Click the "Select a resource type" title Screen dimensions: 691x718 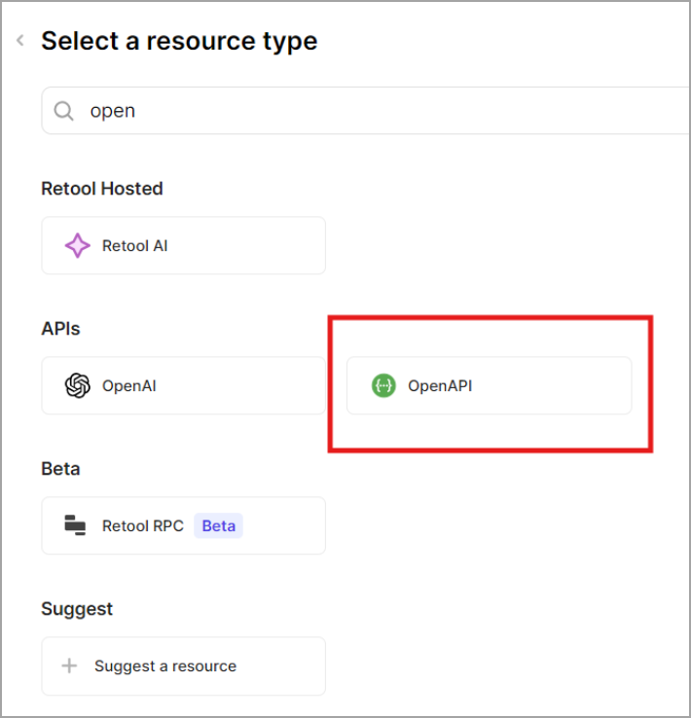(179, 41)
